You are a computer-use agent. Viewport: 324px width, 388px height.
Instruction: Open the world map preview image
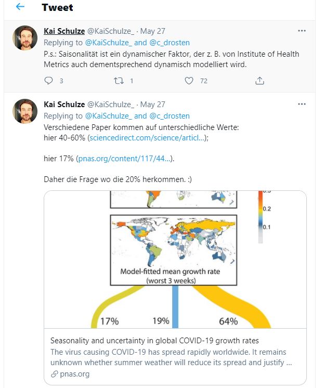coord(175,260)
